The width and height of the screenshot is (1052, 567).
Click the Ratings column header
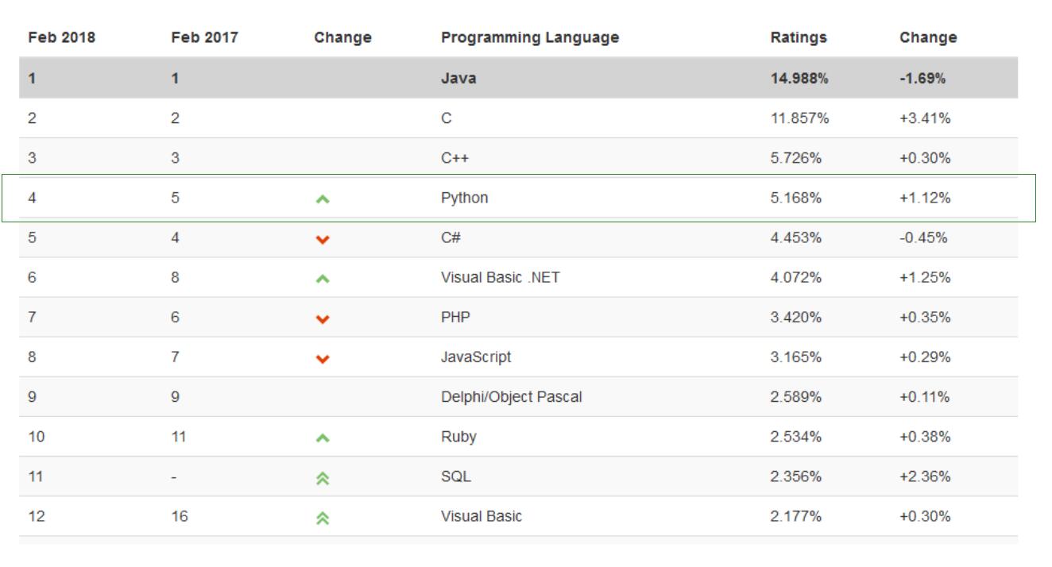(x=798, y=37)
